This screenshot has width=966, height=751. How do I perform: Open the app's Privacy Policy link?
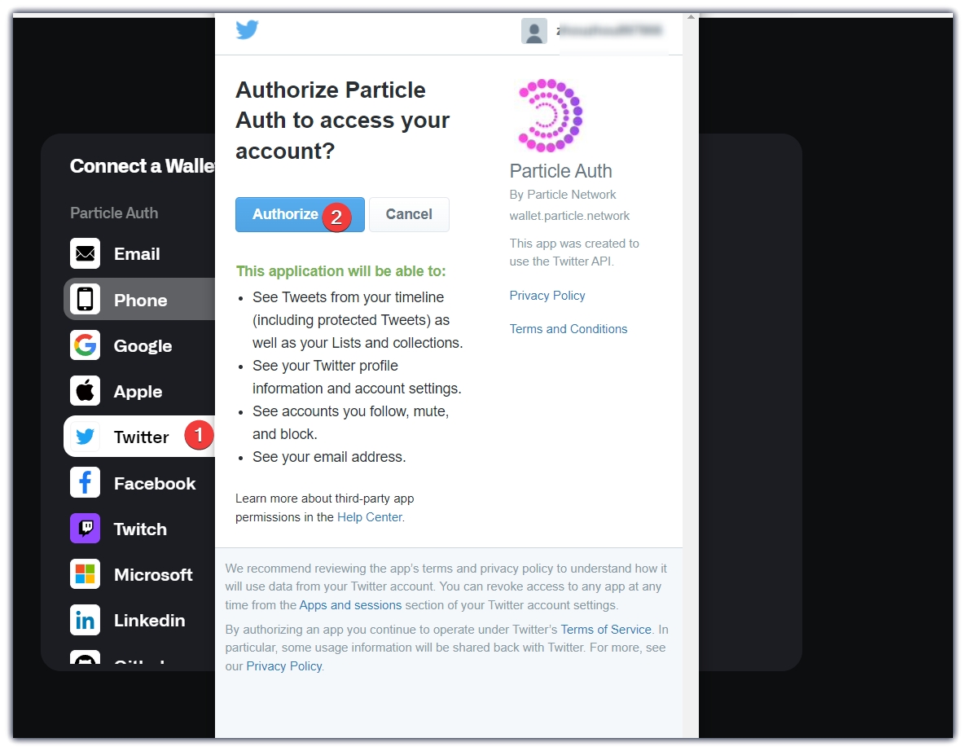[547, 296]
